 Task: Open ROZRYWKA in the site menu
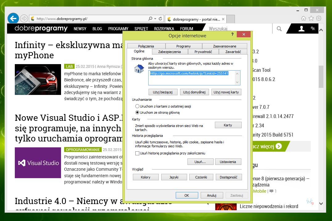[x=164, y=29]
